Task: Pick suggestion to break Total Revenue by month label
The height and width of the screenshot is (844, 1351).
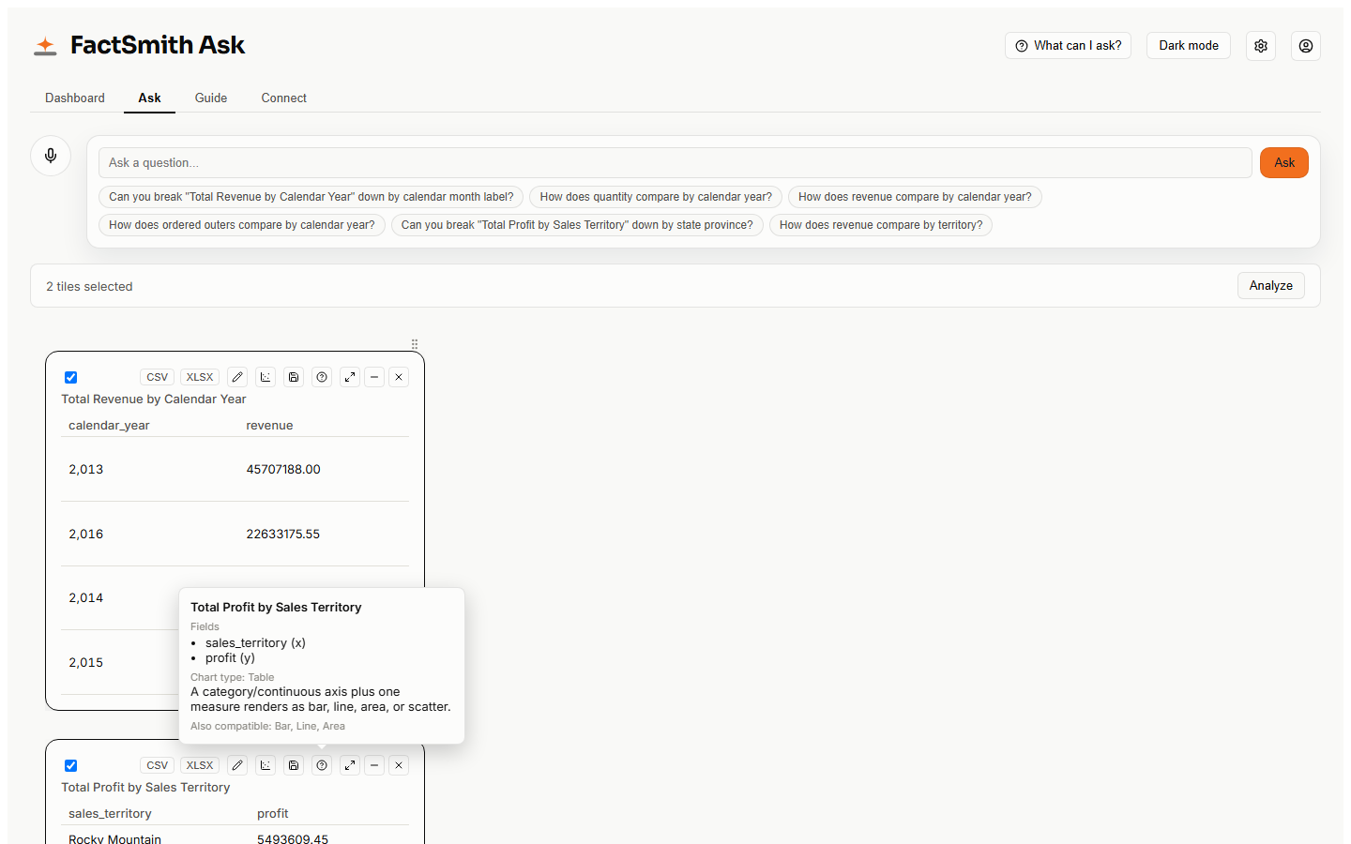Action: point(311,197)
